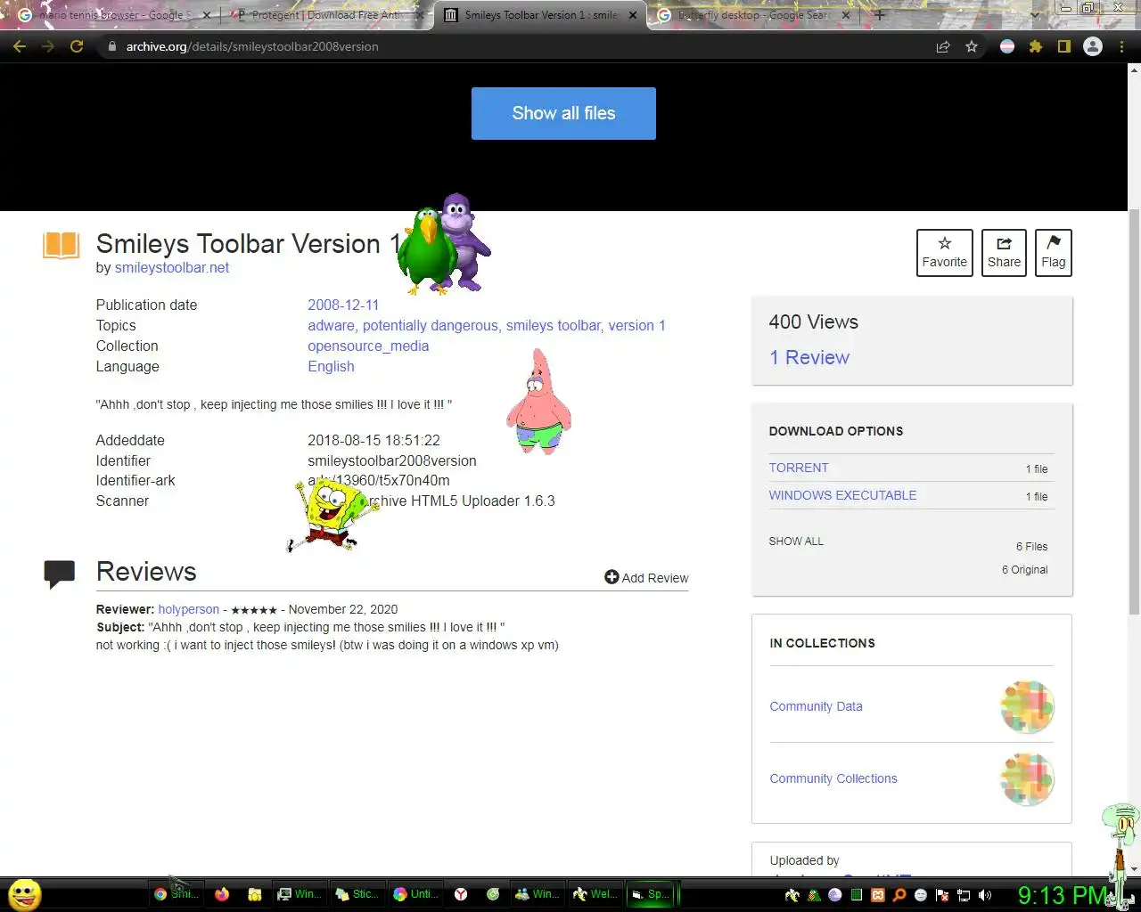Open the opensource_media collection link
Viewport: 1141px width, 912px height.
coord(368,346)
